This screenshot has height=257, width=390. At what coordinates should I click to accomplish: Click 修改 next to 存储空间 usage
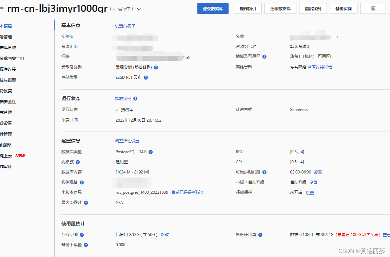click(x=165, y=234)
